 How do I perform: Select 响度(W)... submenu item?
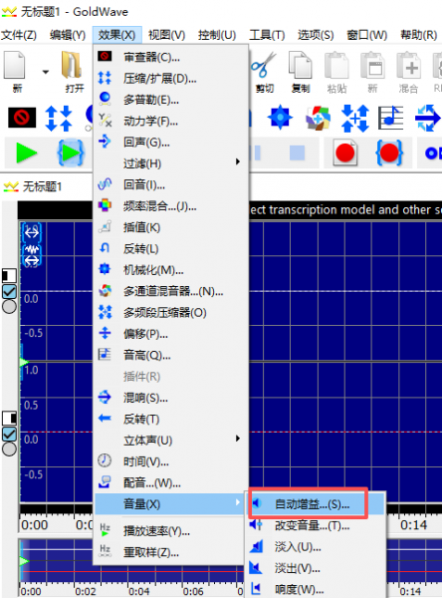317,589
